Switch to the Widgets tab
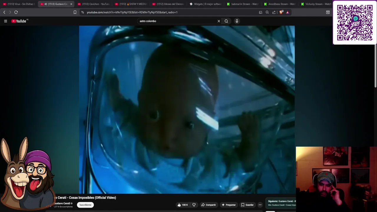This screenshot has height=212, width=377. pos(206,4)
